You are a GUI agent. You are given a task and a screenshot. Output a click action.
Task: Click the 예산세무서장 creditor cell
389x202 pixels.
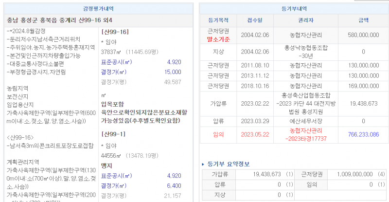click(305, 120)
